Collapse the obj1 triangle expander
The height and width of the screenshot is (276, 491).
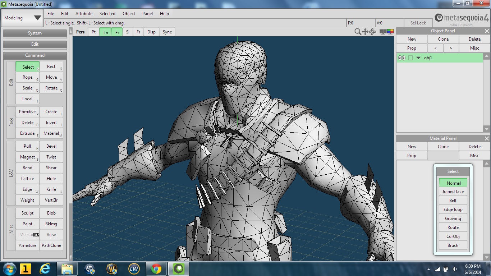(418, 58)
